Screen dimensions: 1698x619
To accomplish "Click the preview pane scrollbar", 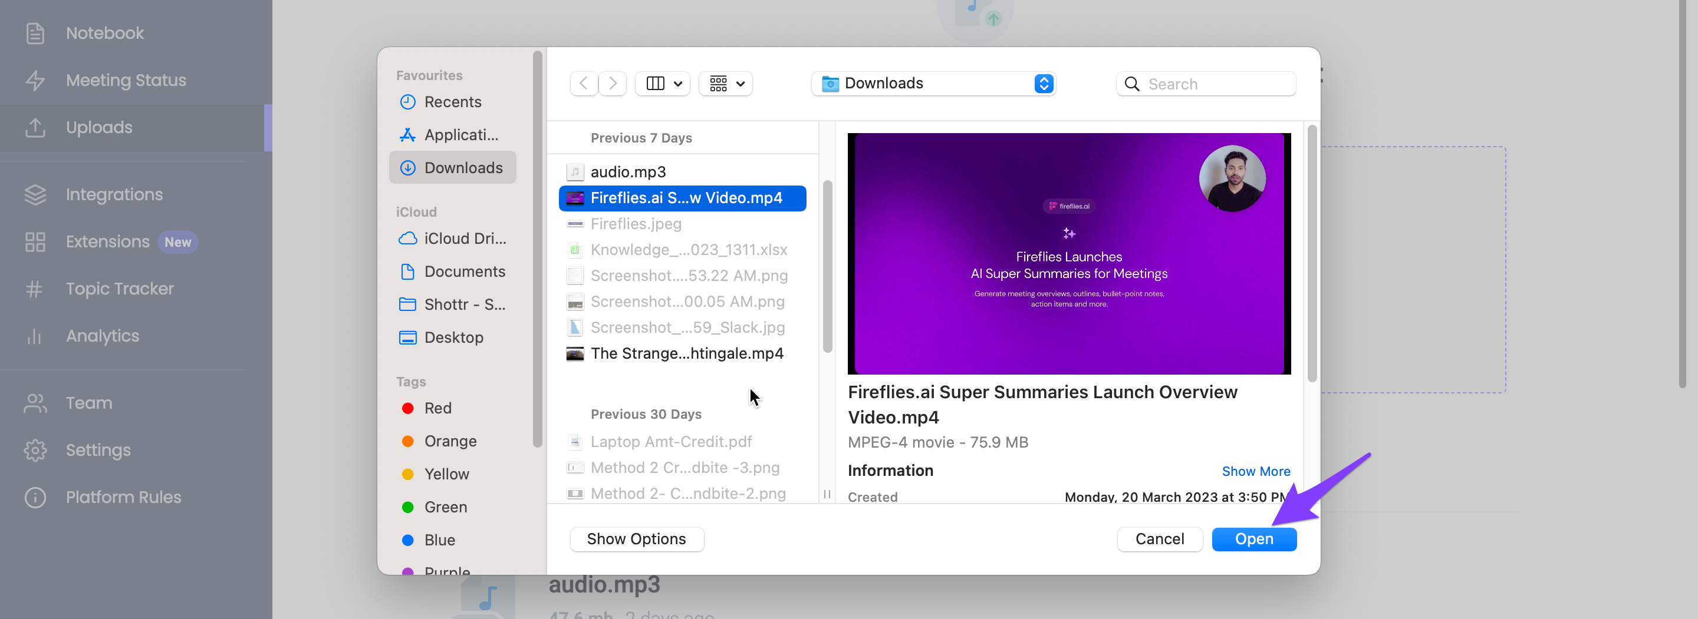I will (x=1312, y=253).
